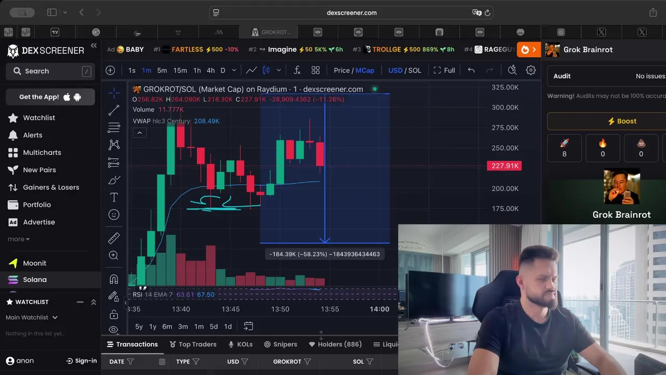
Task: Open Main Watchlist dropdown
Action: click(32, 317)
